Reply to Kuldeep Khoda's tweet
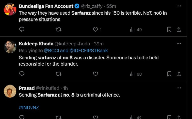Viewport: 192px width, 119px height. coord(22,74)
